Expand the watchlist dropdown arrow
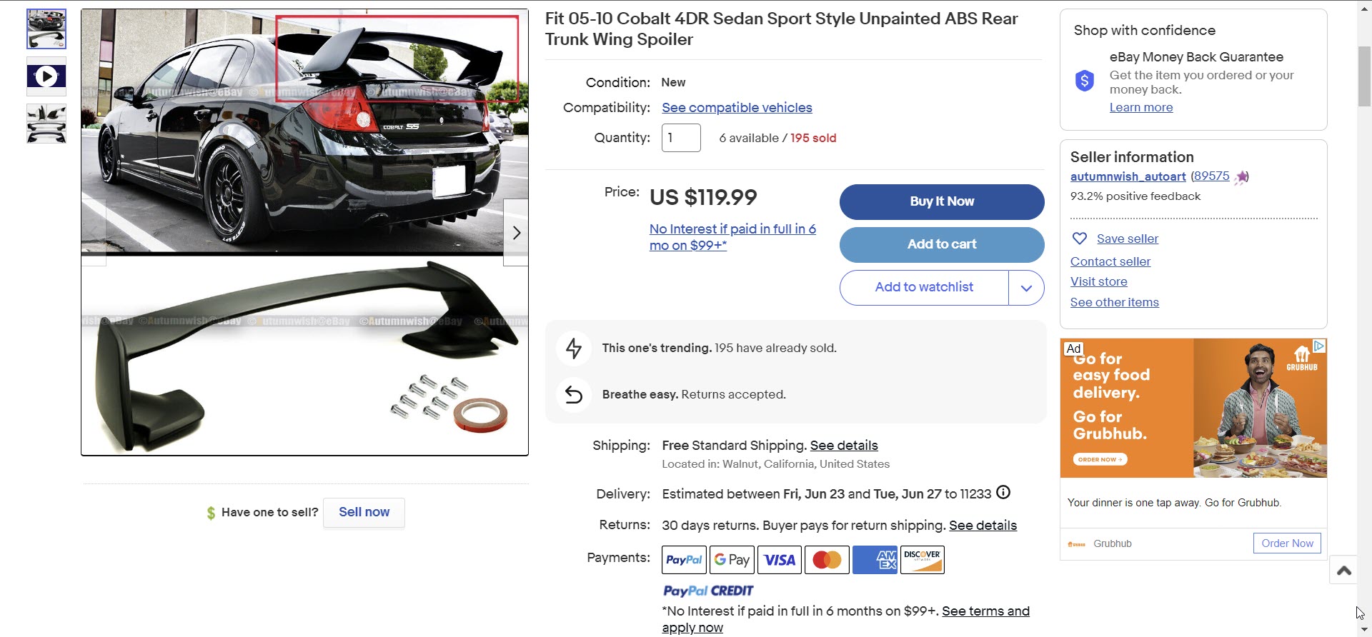Viewport: 1372px width, 637px height. (x=1026, y=288)
